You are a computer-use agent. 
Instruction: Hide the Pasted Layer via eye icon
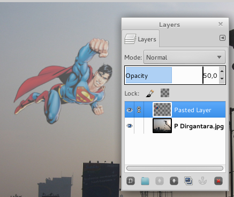[130, 110]
